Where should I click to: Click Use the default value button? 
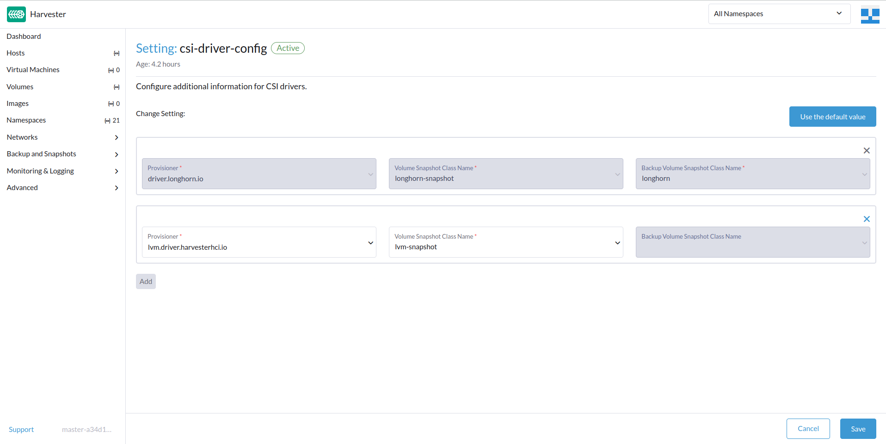[x=832, y=117]
